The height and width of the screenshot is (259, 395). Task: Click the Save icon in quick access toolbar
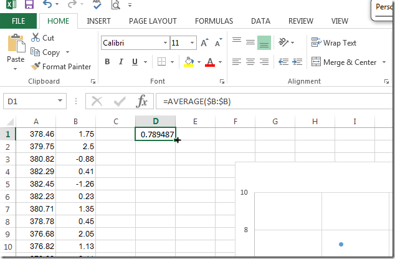28,5
